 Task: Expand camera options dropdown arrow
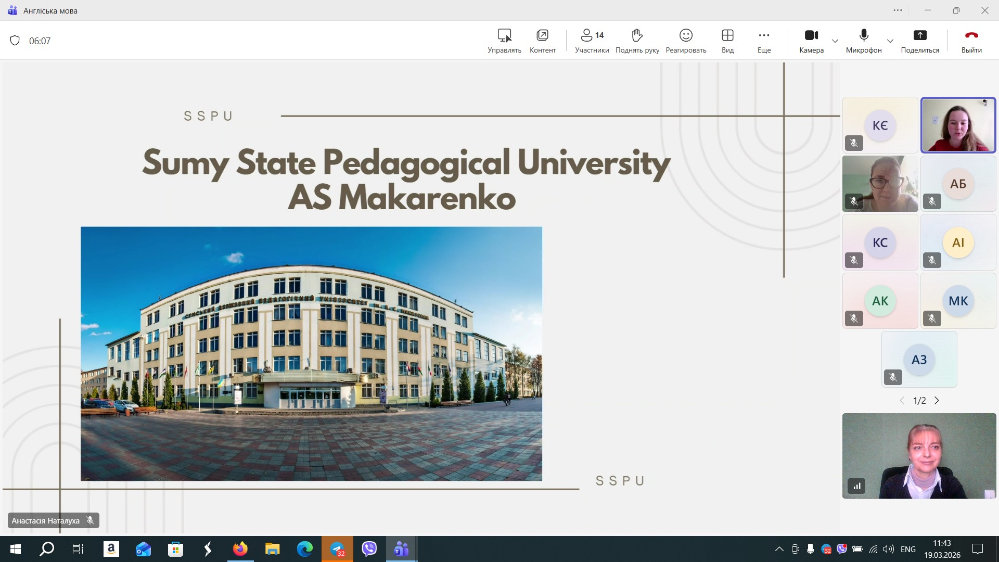pyautogui.click(x=835, y=41)
